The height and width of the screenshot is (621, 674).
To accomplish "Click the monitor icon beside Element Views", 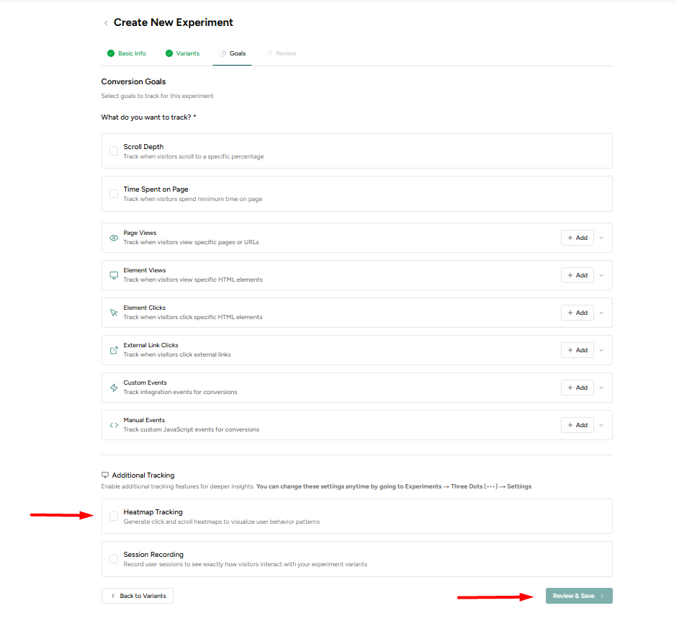I will [113, 274].
